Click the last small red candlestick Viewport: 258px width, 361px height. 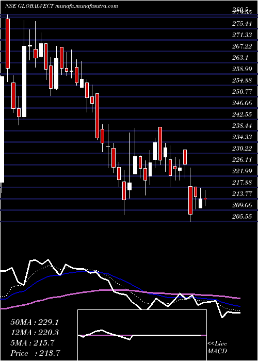[205, 199]
